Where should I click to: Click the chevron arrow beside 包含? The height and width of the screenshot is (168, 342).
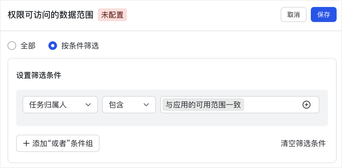point(146,105)
